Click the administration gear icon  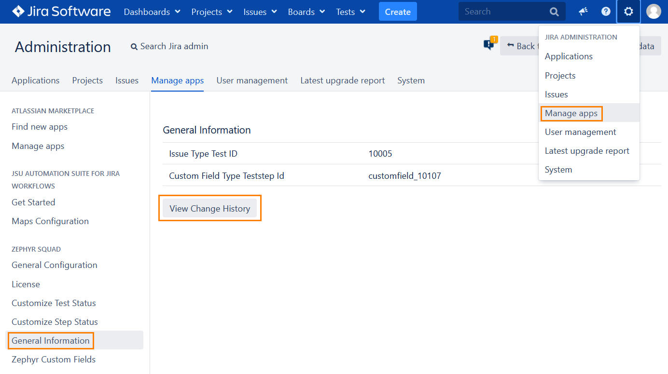[x=628, y=12]
